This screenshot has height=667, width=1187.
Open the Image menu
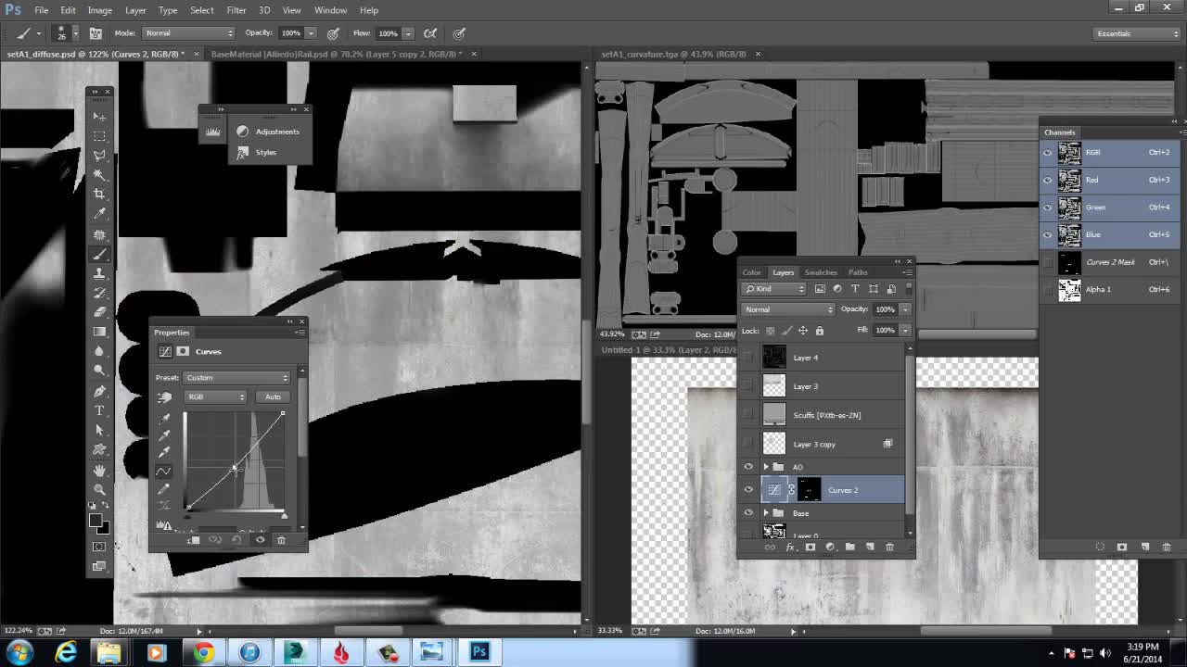[99, 10]
